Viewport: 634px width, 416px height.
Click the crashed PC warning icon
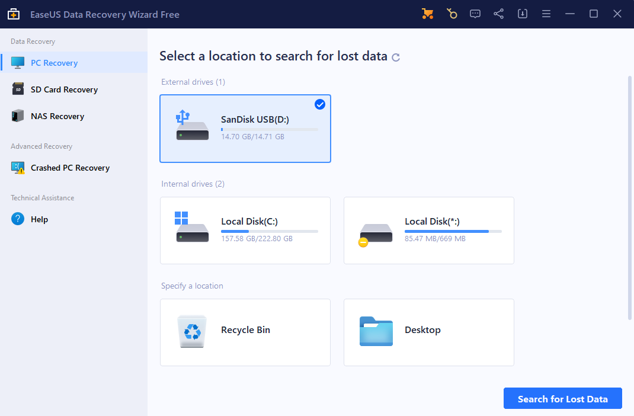[x=18, y=167]
